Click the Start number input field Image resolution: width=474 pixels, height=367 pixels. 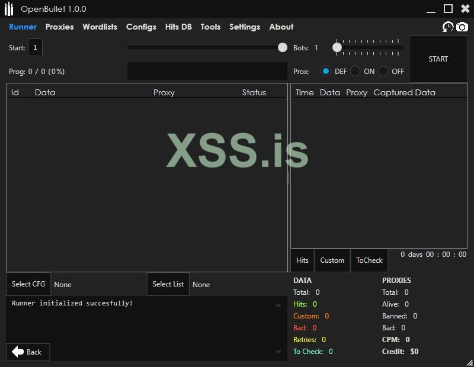[x=35, y=48]
